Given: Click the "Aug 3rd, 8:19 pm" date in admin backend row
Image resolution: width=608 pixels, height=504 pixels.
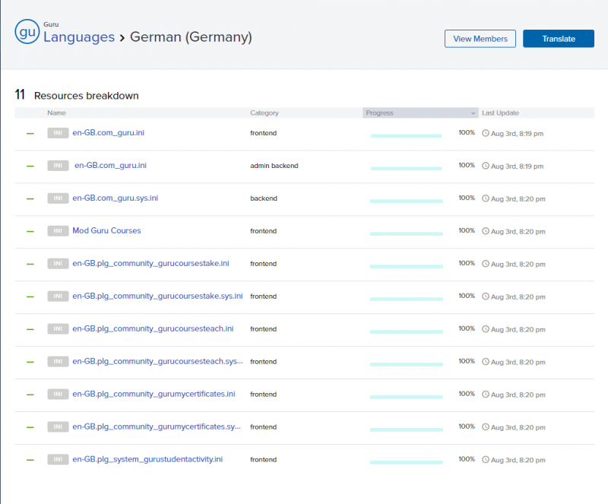Looking at the screenshot, I should coord(518,166).
